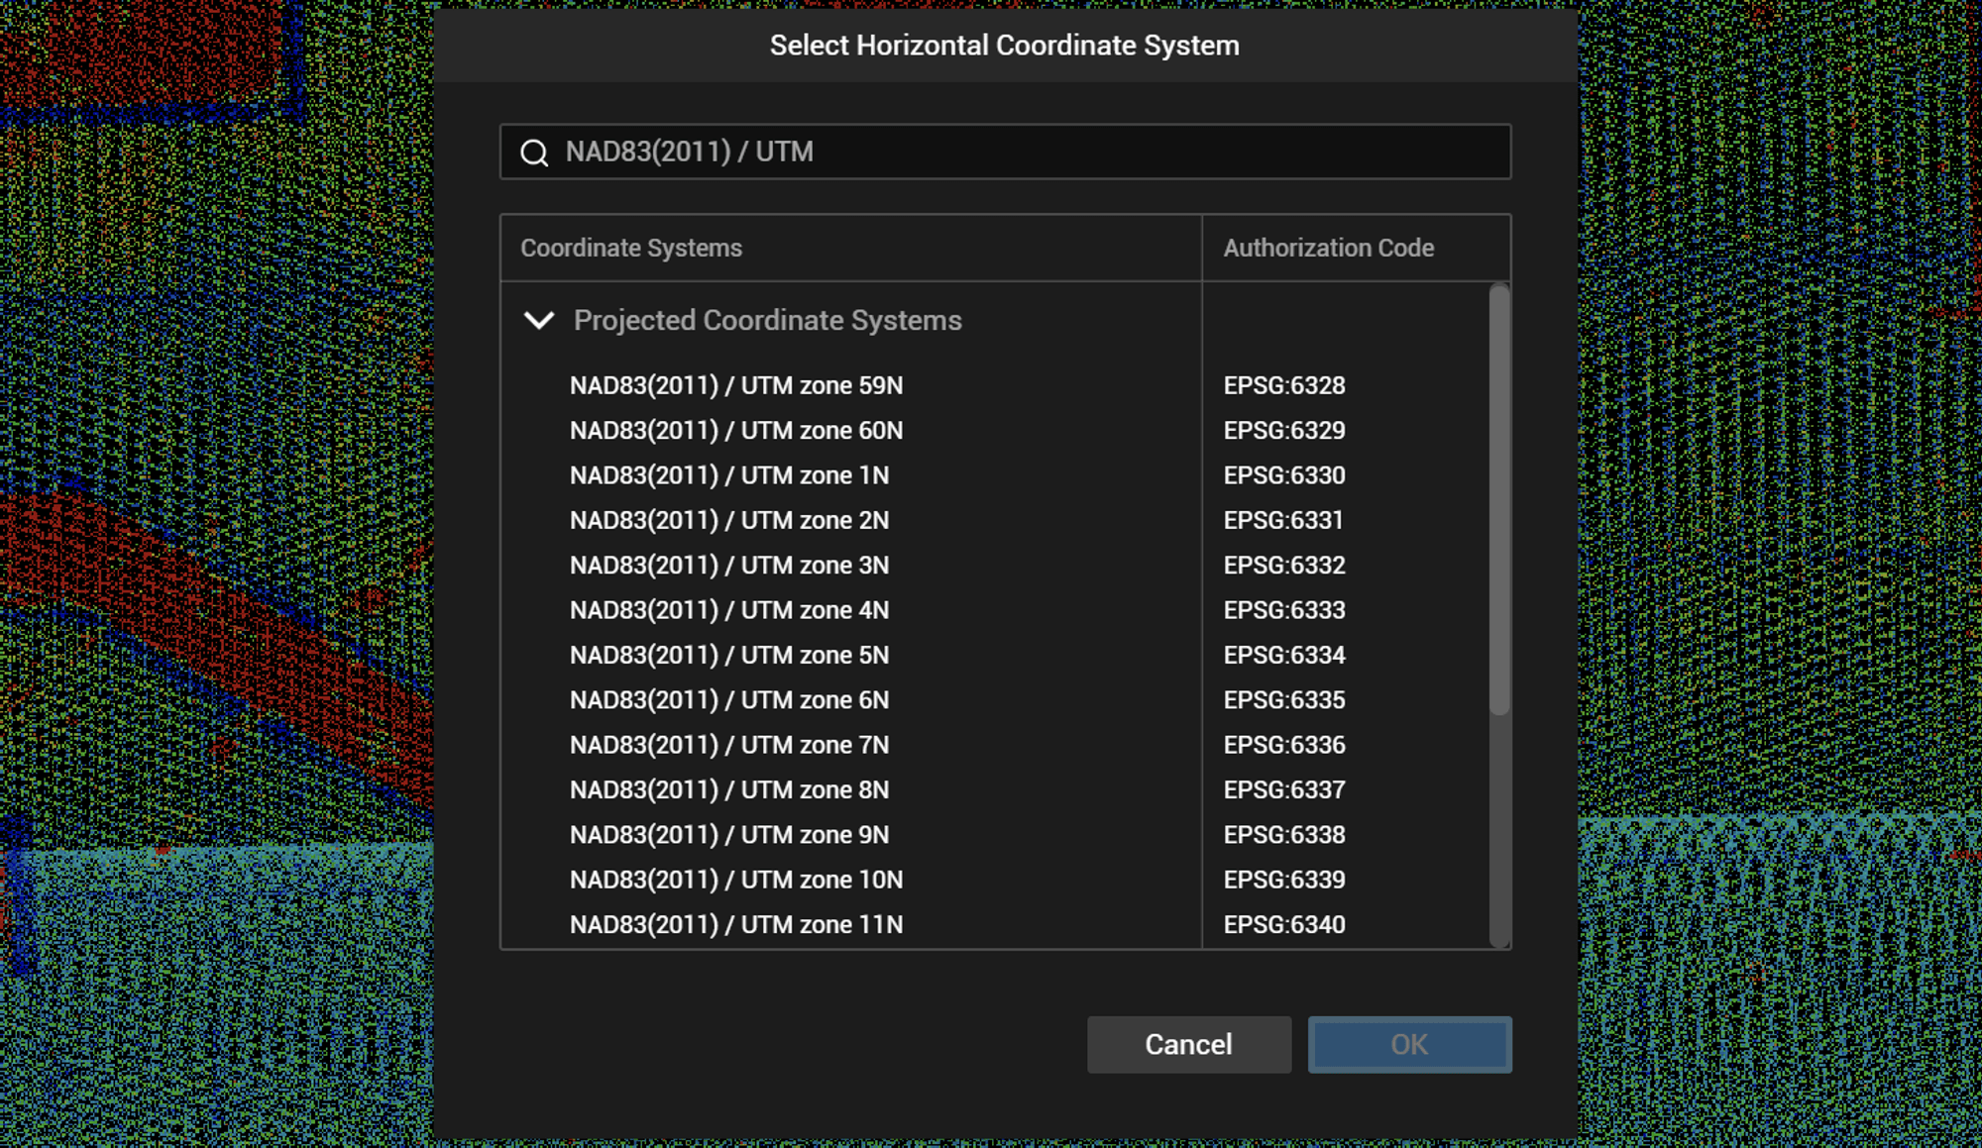
Task: Select NAD83(2011) / UTM zone 5N
Action: pyautogui.click(x=729, y=654)
